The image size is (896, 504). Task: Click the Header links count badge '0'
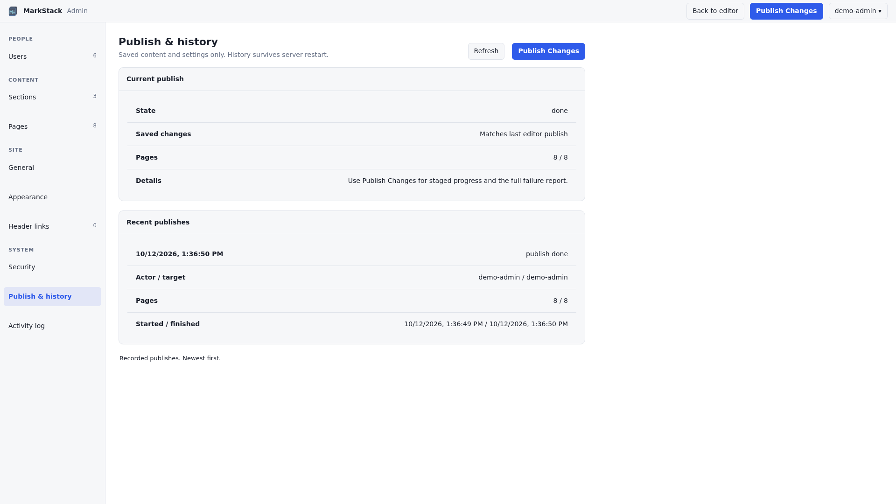click(x=95, y=225)
